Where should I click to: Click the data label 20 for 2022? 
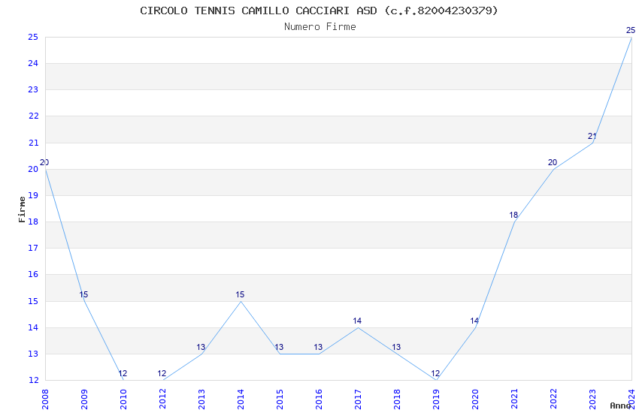pos(553,162)
